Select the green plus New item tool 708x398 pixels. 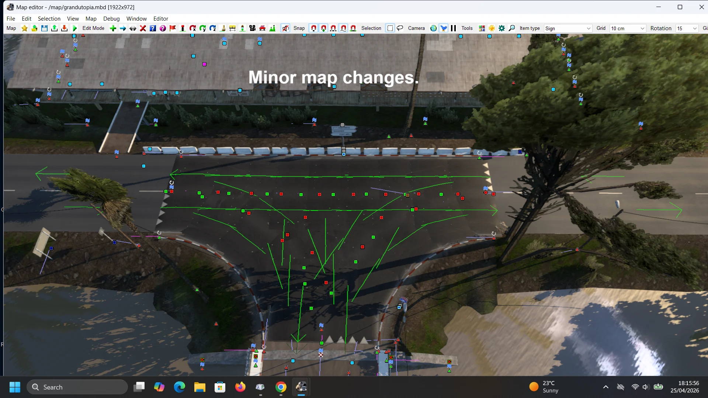[x=113, y=28]
